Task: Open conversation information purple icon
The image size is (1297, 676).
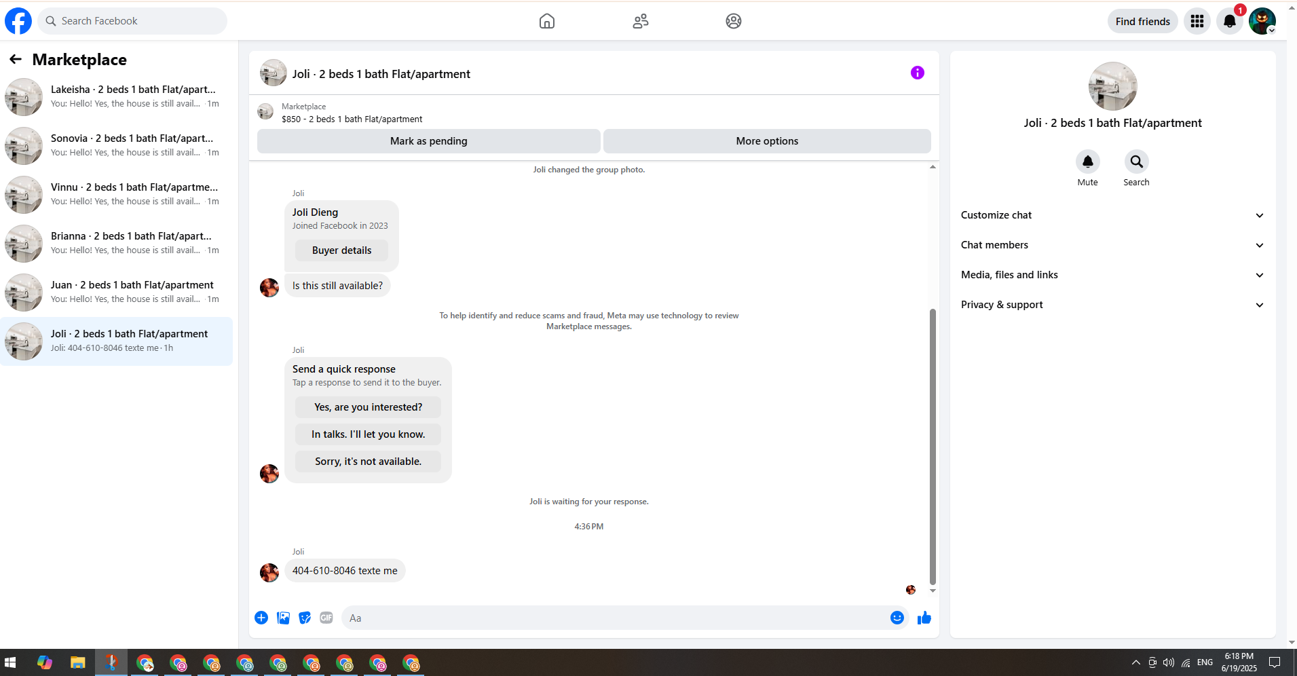Action: [x=918, y=73]
